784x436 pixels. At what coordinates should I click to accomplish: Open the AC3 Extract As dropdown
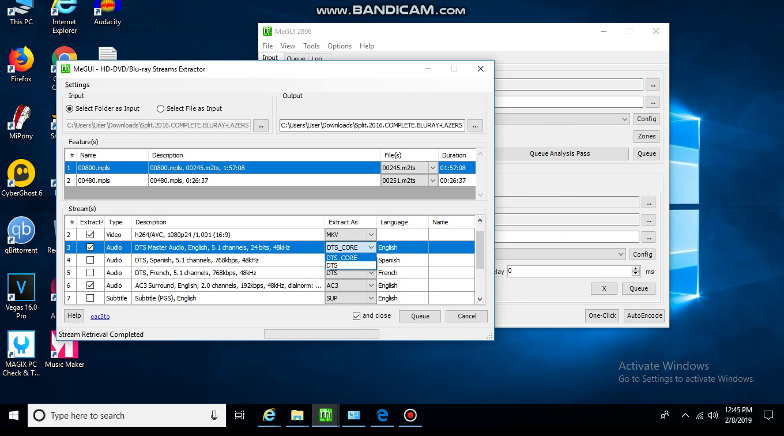(x=371, y=285)
